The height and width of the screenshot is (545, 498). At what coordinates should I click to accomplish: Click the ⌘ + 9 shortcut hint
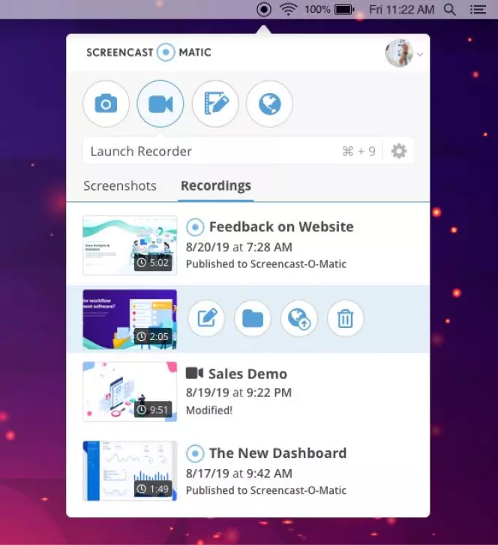(358, 151)
